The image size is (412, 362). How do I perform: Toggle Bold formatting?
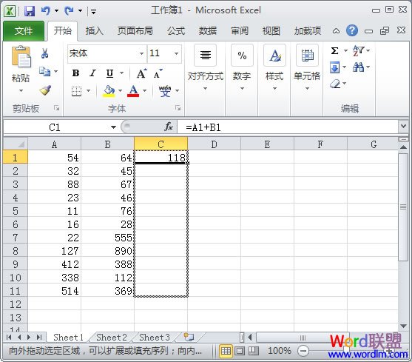tap(75, 73)
